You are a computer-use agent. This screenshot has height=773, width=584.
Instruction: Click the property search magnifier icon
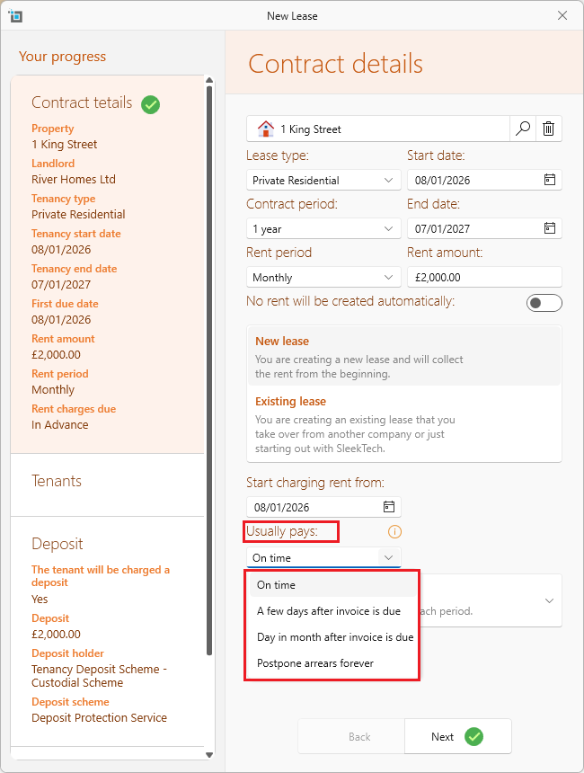click(522, 129)
